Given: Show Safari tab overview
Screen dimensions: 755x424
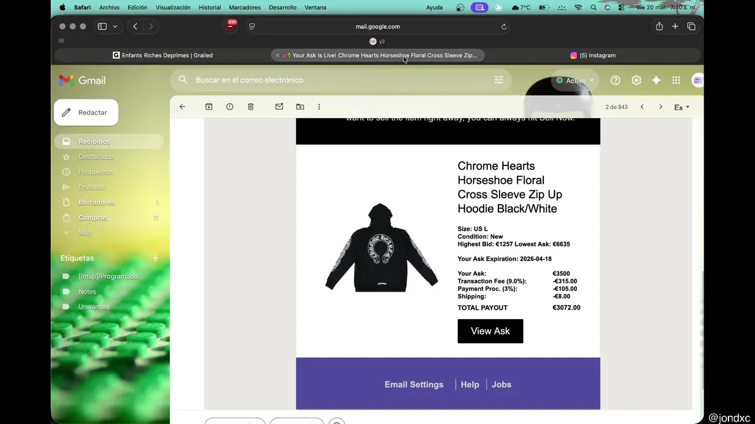Looking at the screenshot, I should coord(691,26).
